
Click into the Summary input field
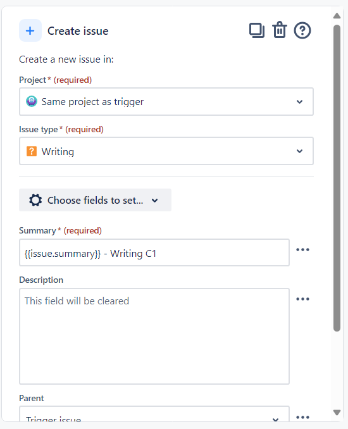point(154,252)
